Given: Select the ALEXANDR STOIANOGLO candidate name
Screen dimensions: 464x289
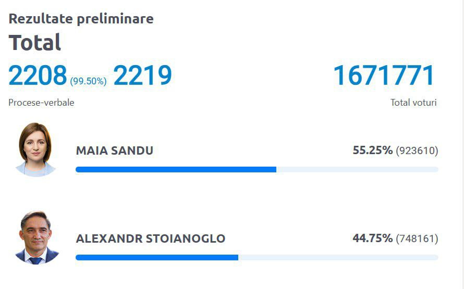Looking at the screenshot, I should click(151, 239).
